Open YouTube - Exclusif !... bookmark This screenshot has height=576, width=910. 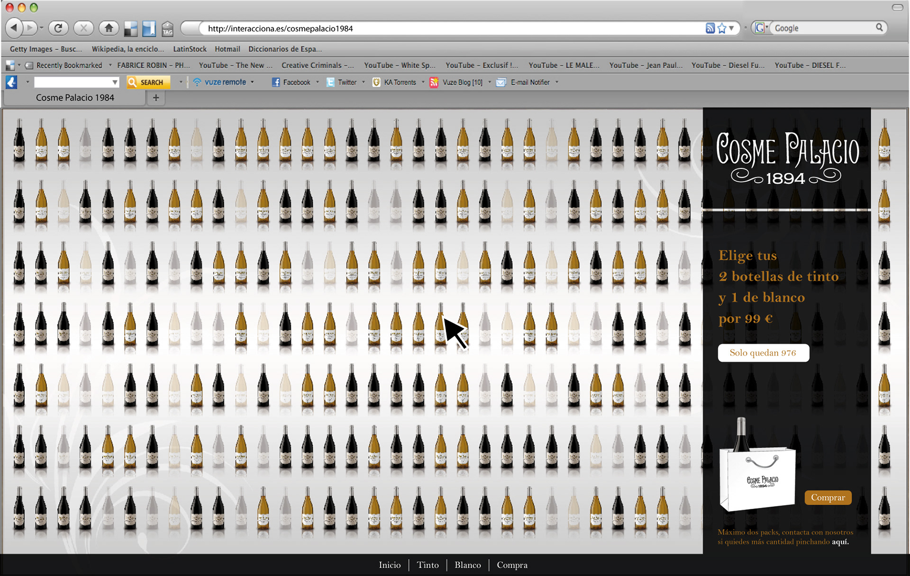[482, 65]
